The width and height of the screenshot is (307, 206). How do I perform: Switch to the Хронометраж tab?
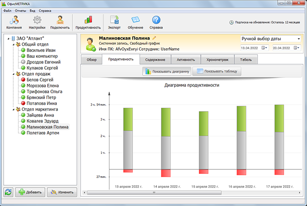pyautogui.click(x=217, y=60)
